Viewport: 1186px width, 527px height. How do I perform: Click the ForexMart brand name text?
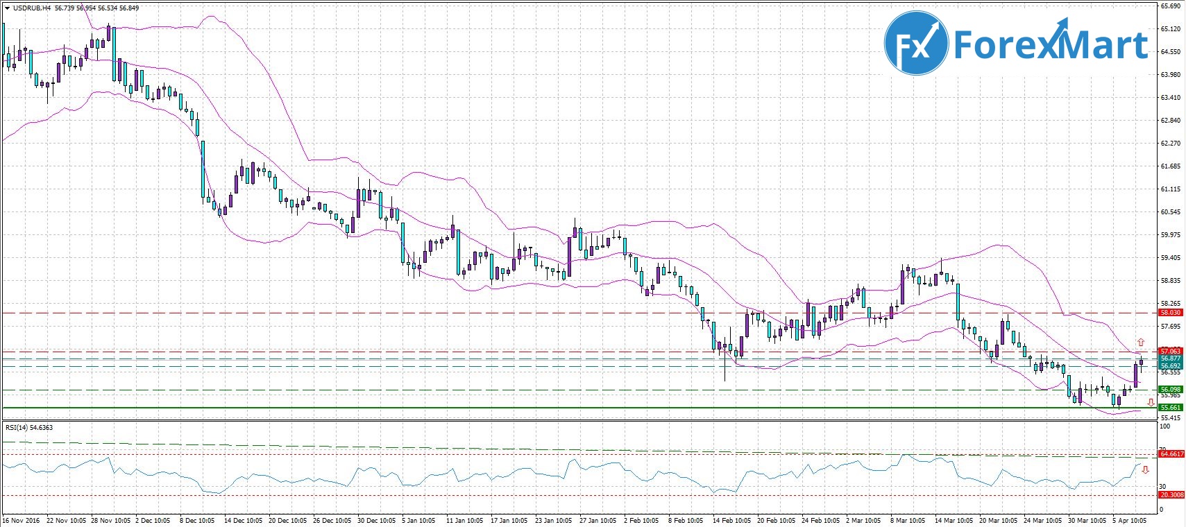click(x=1051, y=44)
